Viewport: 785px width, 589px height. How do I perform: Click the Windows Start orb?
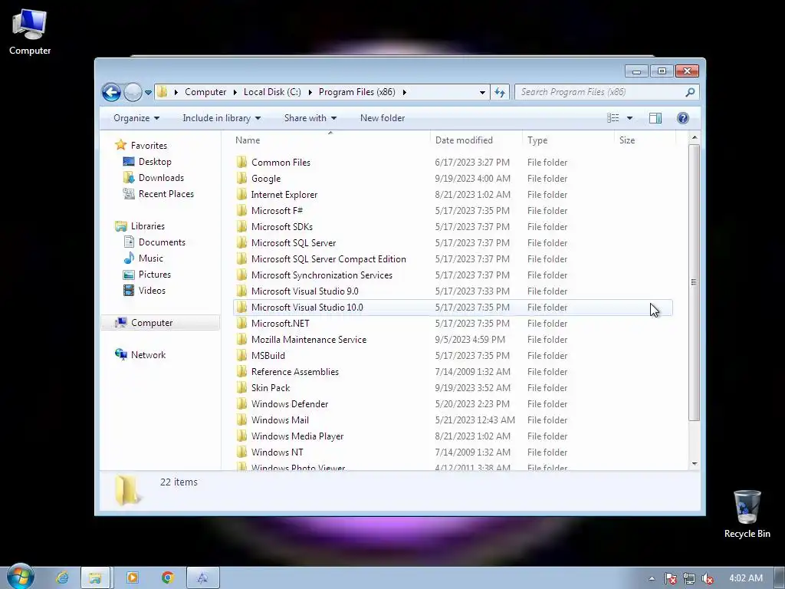coord(20,577)
